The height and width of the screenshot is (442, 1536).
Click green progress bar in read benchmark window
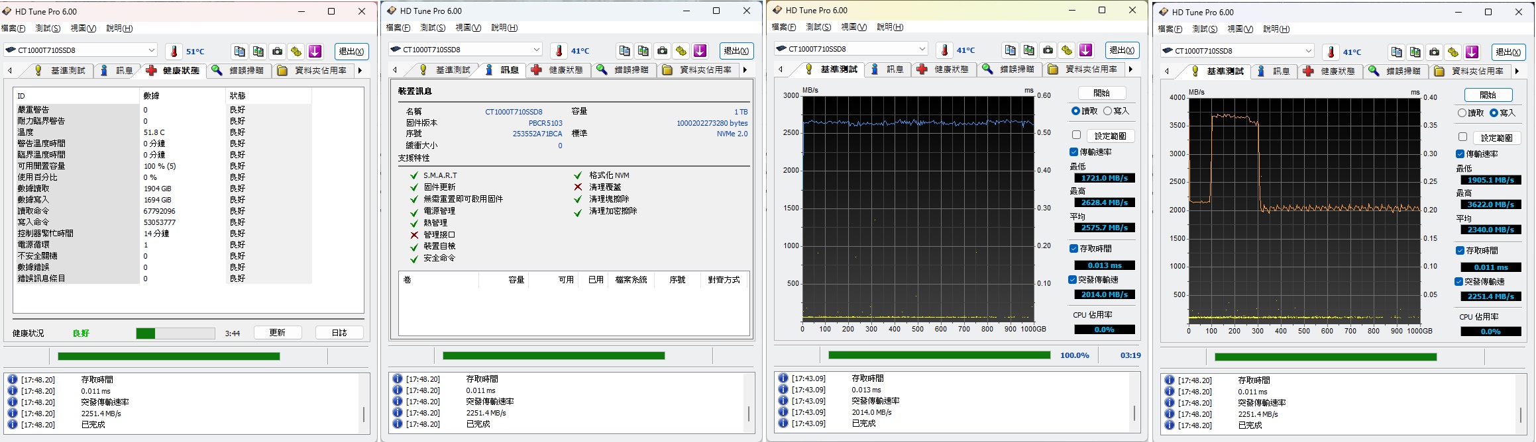(x=940, y=355)
